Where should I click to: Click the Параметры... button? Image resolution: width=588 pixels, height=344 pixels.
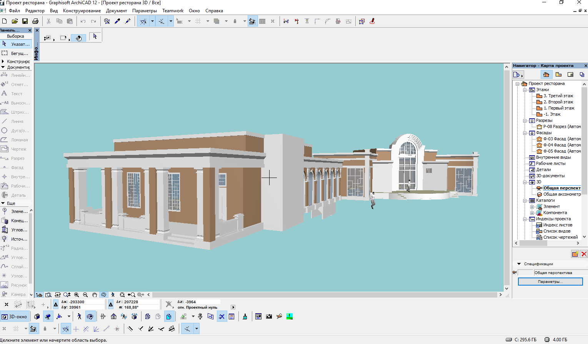550,282
